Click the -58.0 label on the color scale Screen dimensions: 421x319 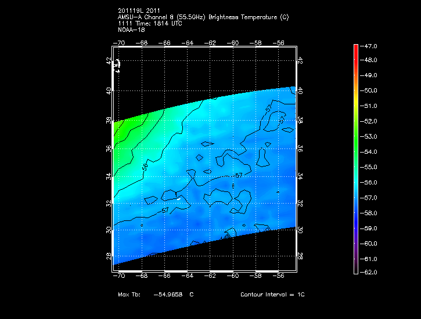pos(370,213)
